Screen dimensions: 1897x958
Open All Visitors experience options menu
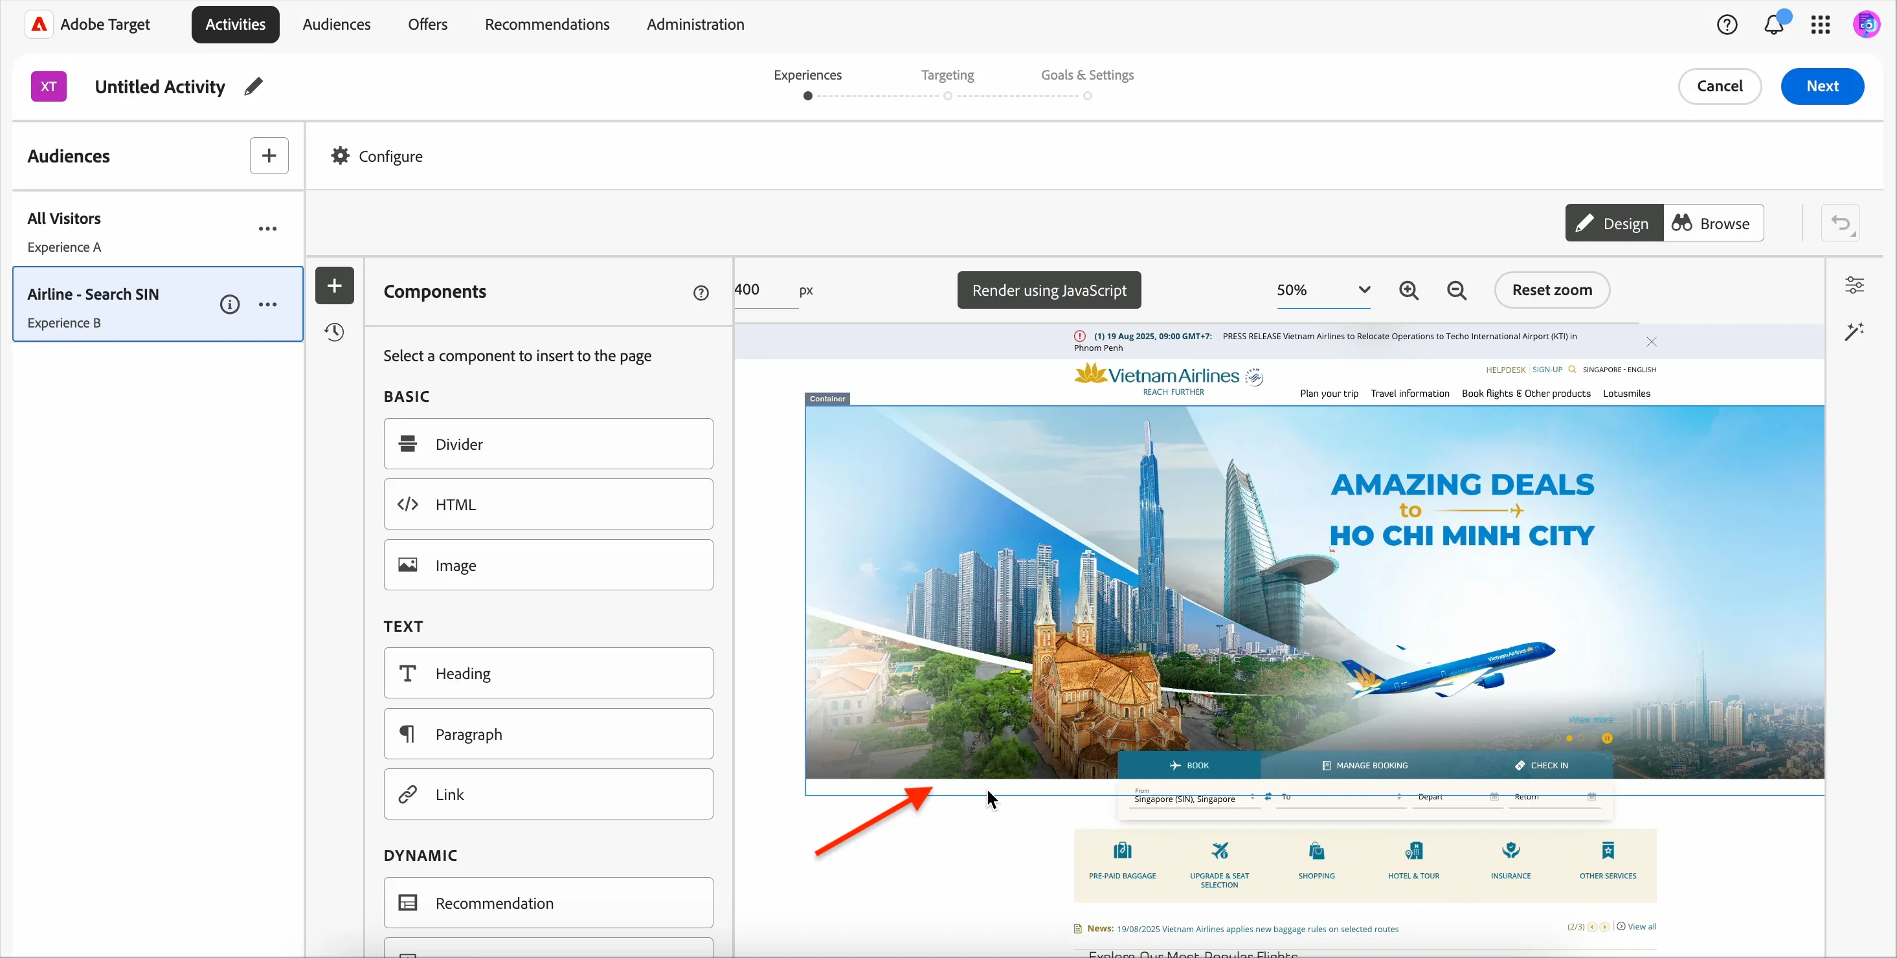pyautogui.click(x=268, y=229)
